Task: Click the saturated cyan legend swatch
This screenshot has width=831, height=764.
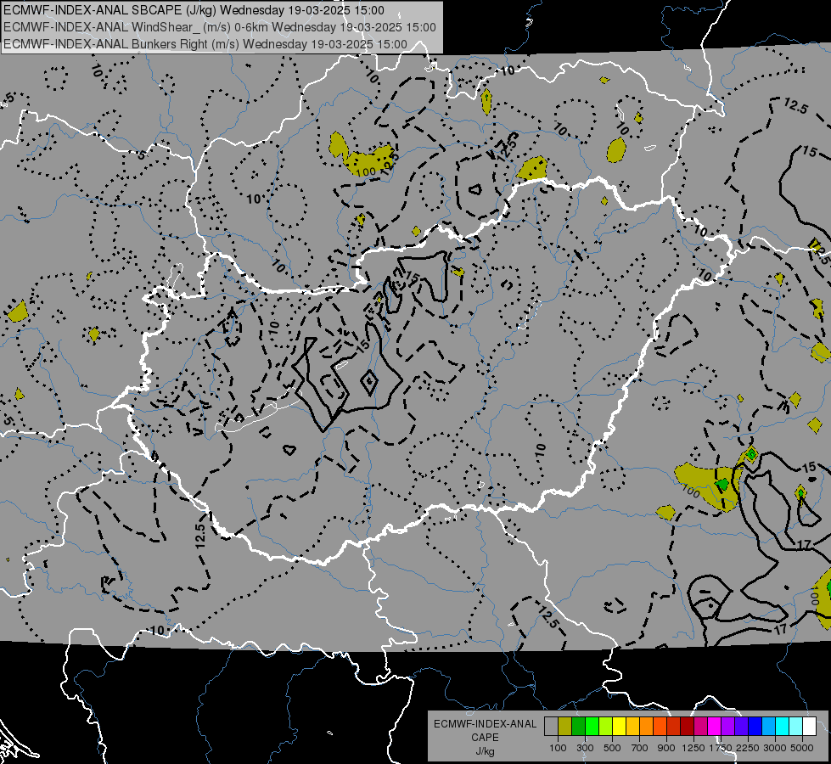Action: [783, 727]
